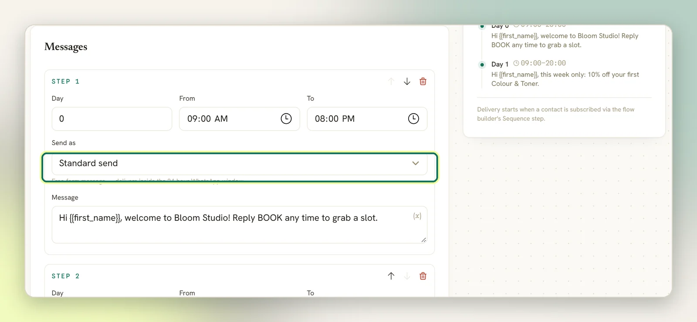
Task: Open the From time picker clock icon
Action: (x=286, y=119)
